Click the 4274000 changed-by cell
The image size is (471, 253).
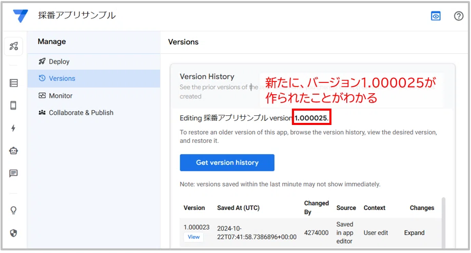[316, 233]
